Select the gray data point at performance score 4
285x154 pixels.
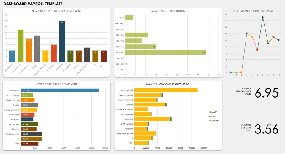(x=247, y=34)
